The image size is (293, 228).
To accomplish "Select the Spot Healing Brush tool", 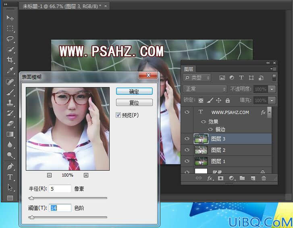I will [x=10, y=81].
